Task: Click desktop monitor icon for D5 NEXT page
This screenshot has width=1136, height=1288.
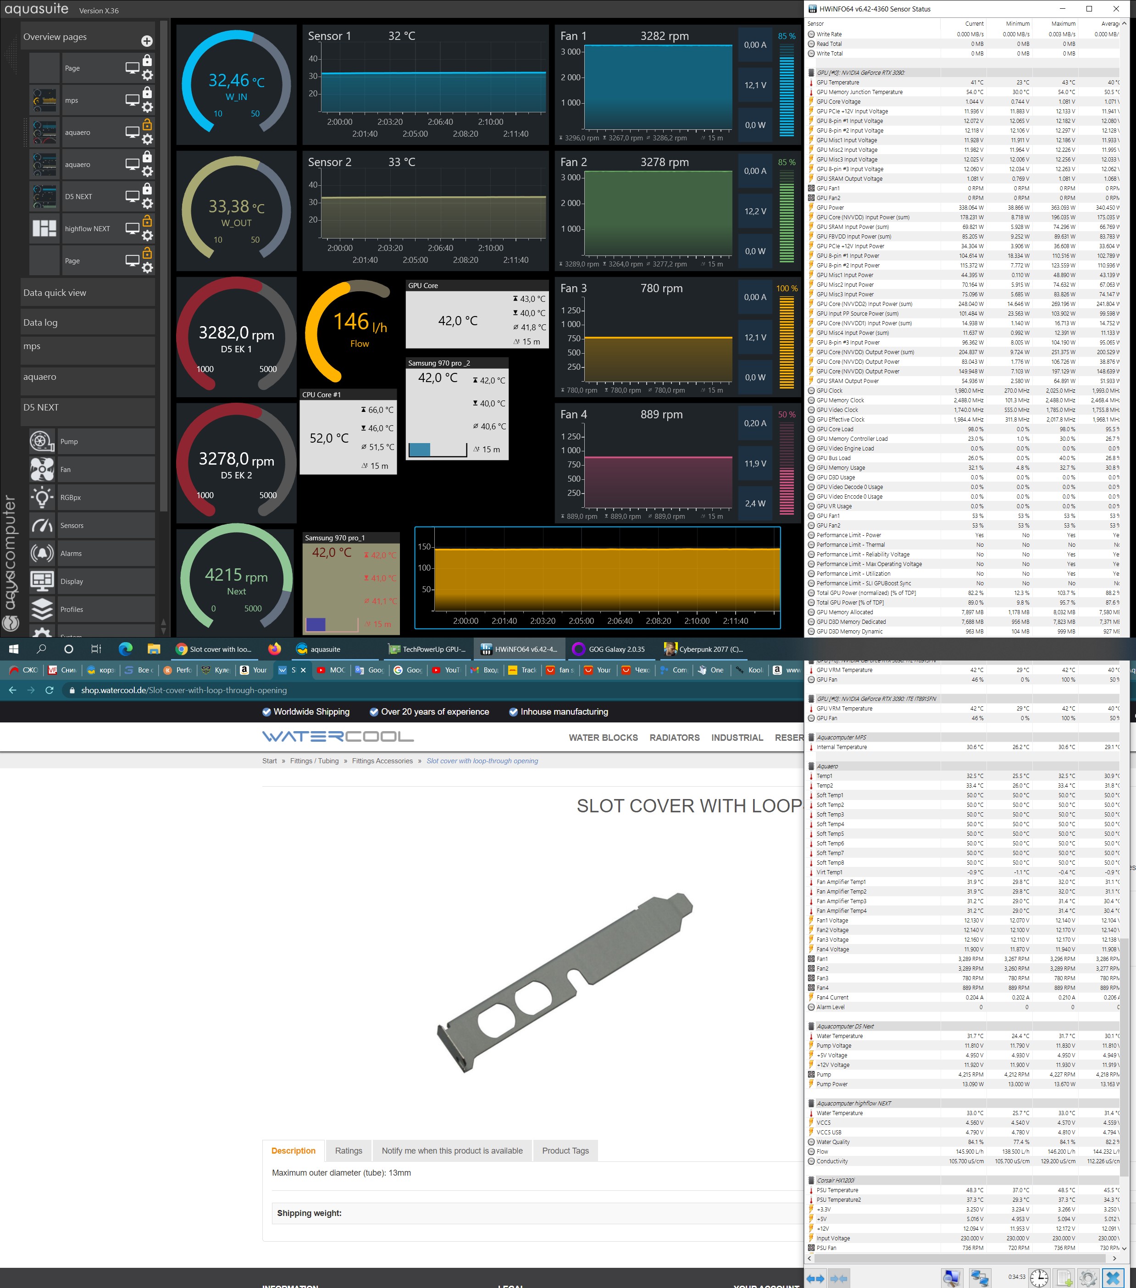Action: click(133, 196)
